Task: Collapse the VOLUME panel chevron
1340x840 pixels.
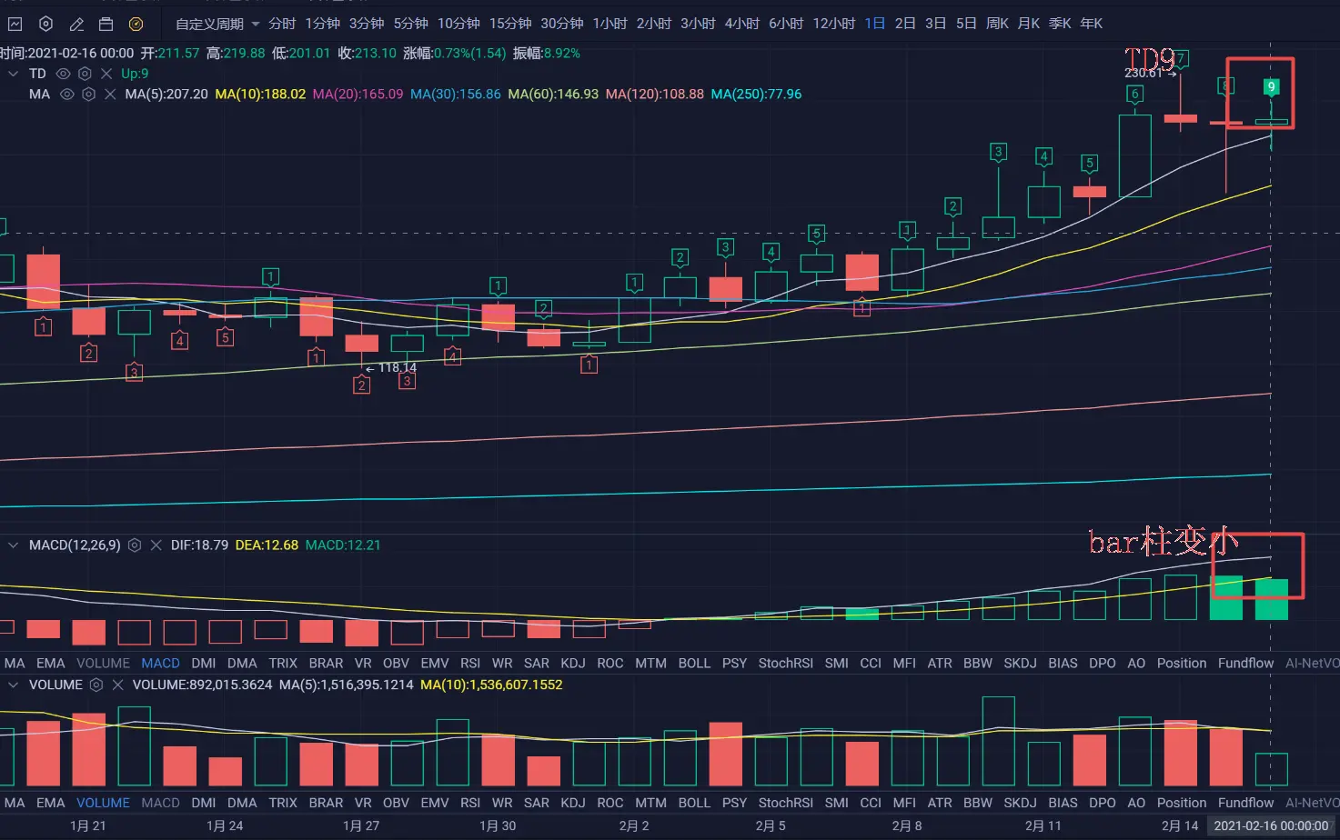Action: point(13,685)
